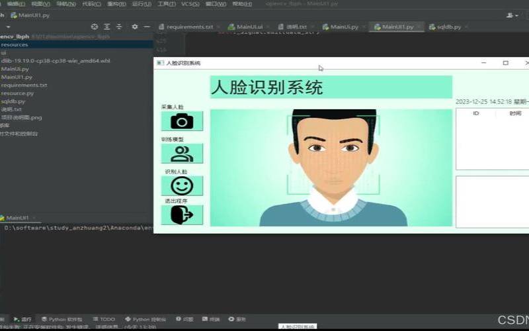Click the camera icon under 采集人脸
Image resolution: width=529 pixels, height=331 pixels.
click(182, 121)
